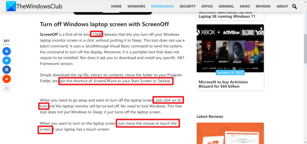The image size is (307, 144).
Task: Open the HOME menu item
Action: coord(116,6)
